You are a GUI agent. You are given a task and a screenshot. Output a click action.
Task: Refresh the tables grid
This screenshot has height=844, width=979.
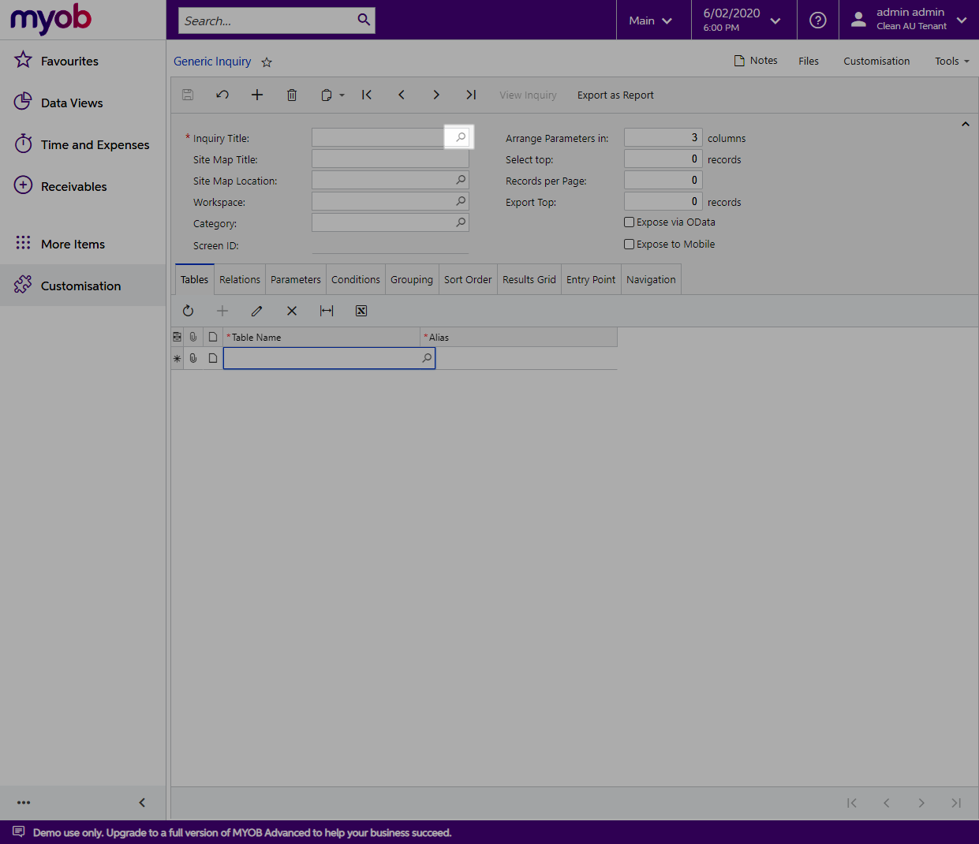pyautogui.click(x=188, y=311)
